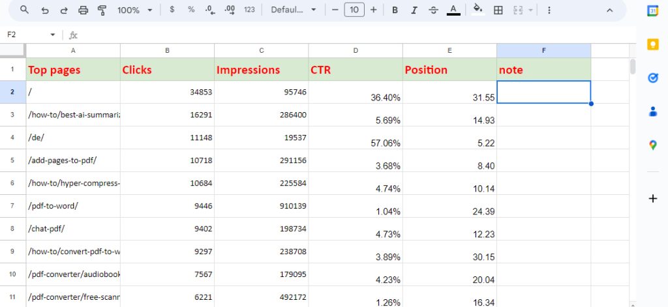This screenshot has width=668, height=307.
Task: Print the spreadsheet using printer icon
Action: tap(83, 10)
